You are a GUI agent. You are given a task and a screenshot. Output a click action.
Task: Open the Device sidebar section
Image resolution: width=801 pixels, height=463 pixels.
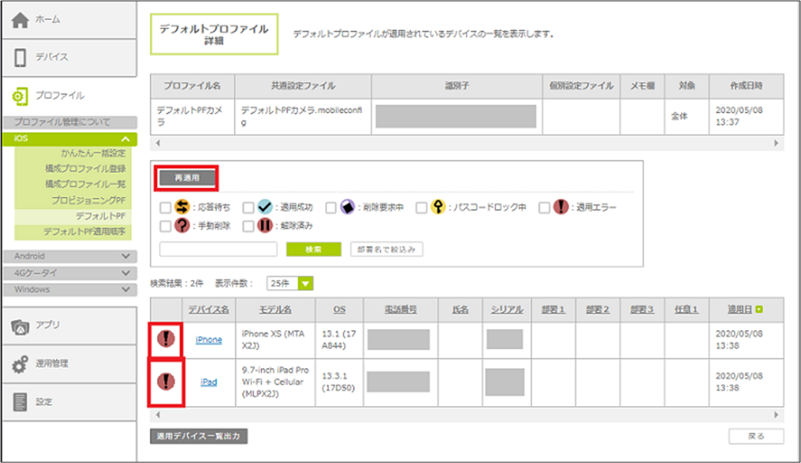click(x=68, y=57)
